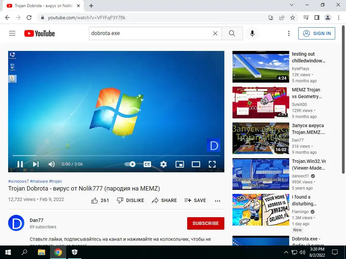
Task: Seek along the video progress bar
Action: tap(116, 155)
